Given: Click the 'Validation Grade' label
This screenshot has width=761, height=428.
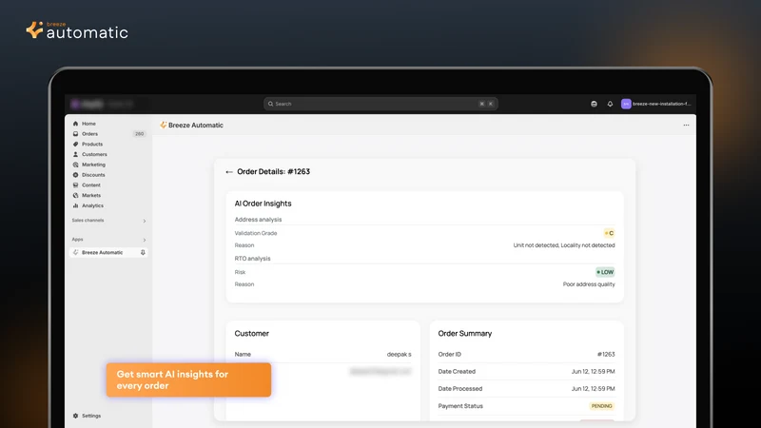Looking at the screenshot, I should 256,233.
